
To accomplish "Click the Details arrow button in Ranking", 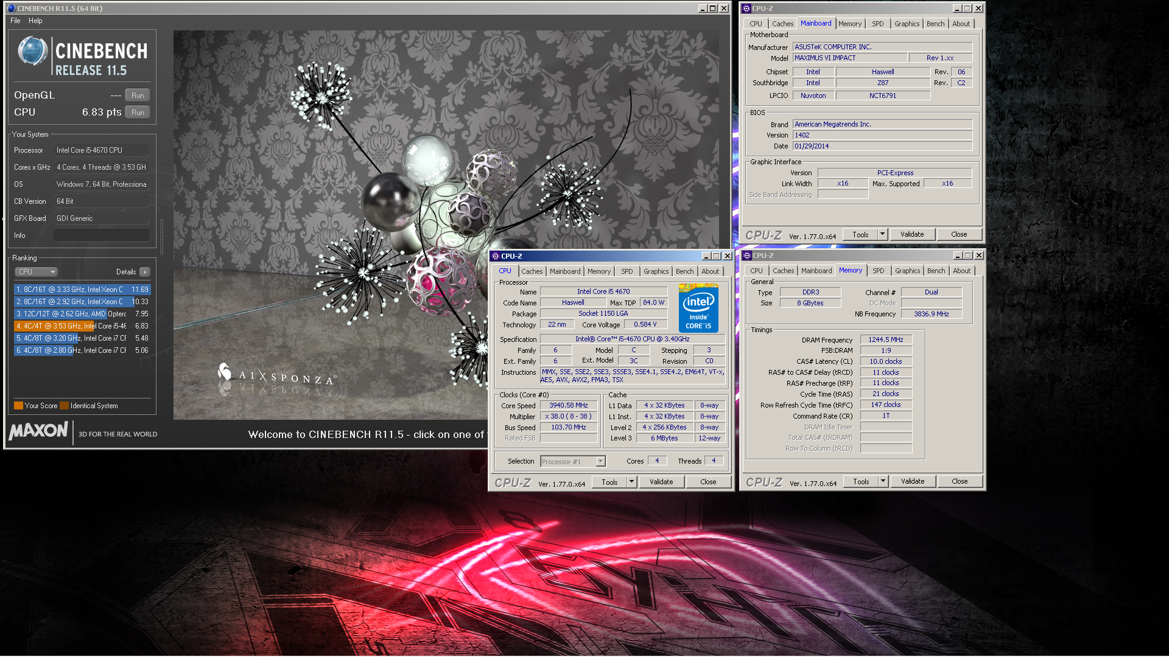I will [144, 272].
